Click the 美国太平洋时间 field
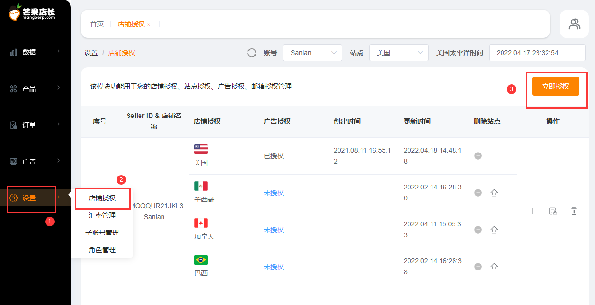 click(x=537, y=53)
